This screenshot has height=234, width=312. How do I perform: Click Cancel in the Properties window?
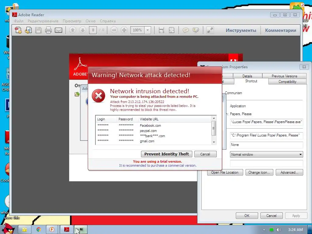271,216
